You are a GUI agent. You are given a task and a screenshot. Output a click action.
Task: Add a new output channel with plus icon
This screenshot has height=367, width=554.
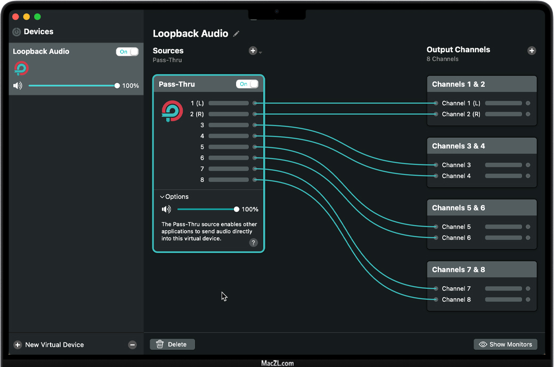click(x=531, y=51)
